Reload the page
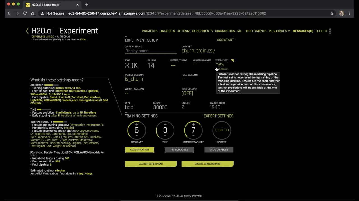The height and width of the screenshot is (201, 359). click(x=25, y=13)
